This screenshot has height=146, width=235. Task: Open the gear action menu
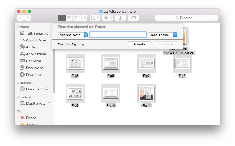(108, 18)
